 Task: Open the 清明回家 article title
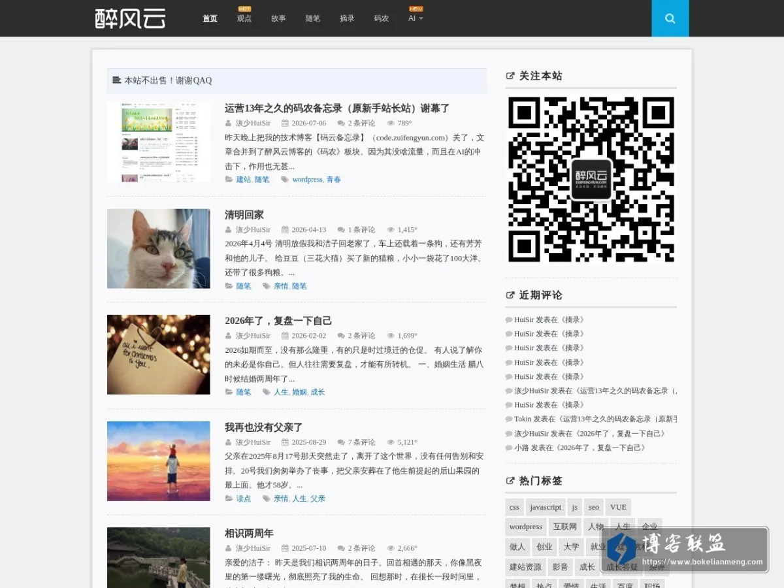pyautogui.click(x=244, y=215)
